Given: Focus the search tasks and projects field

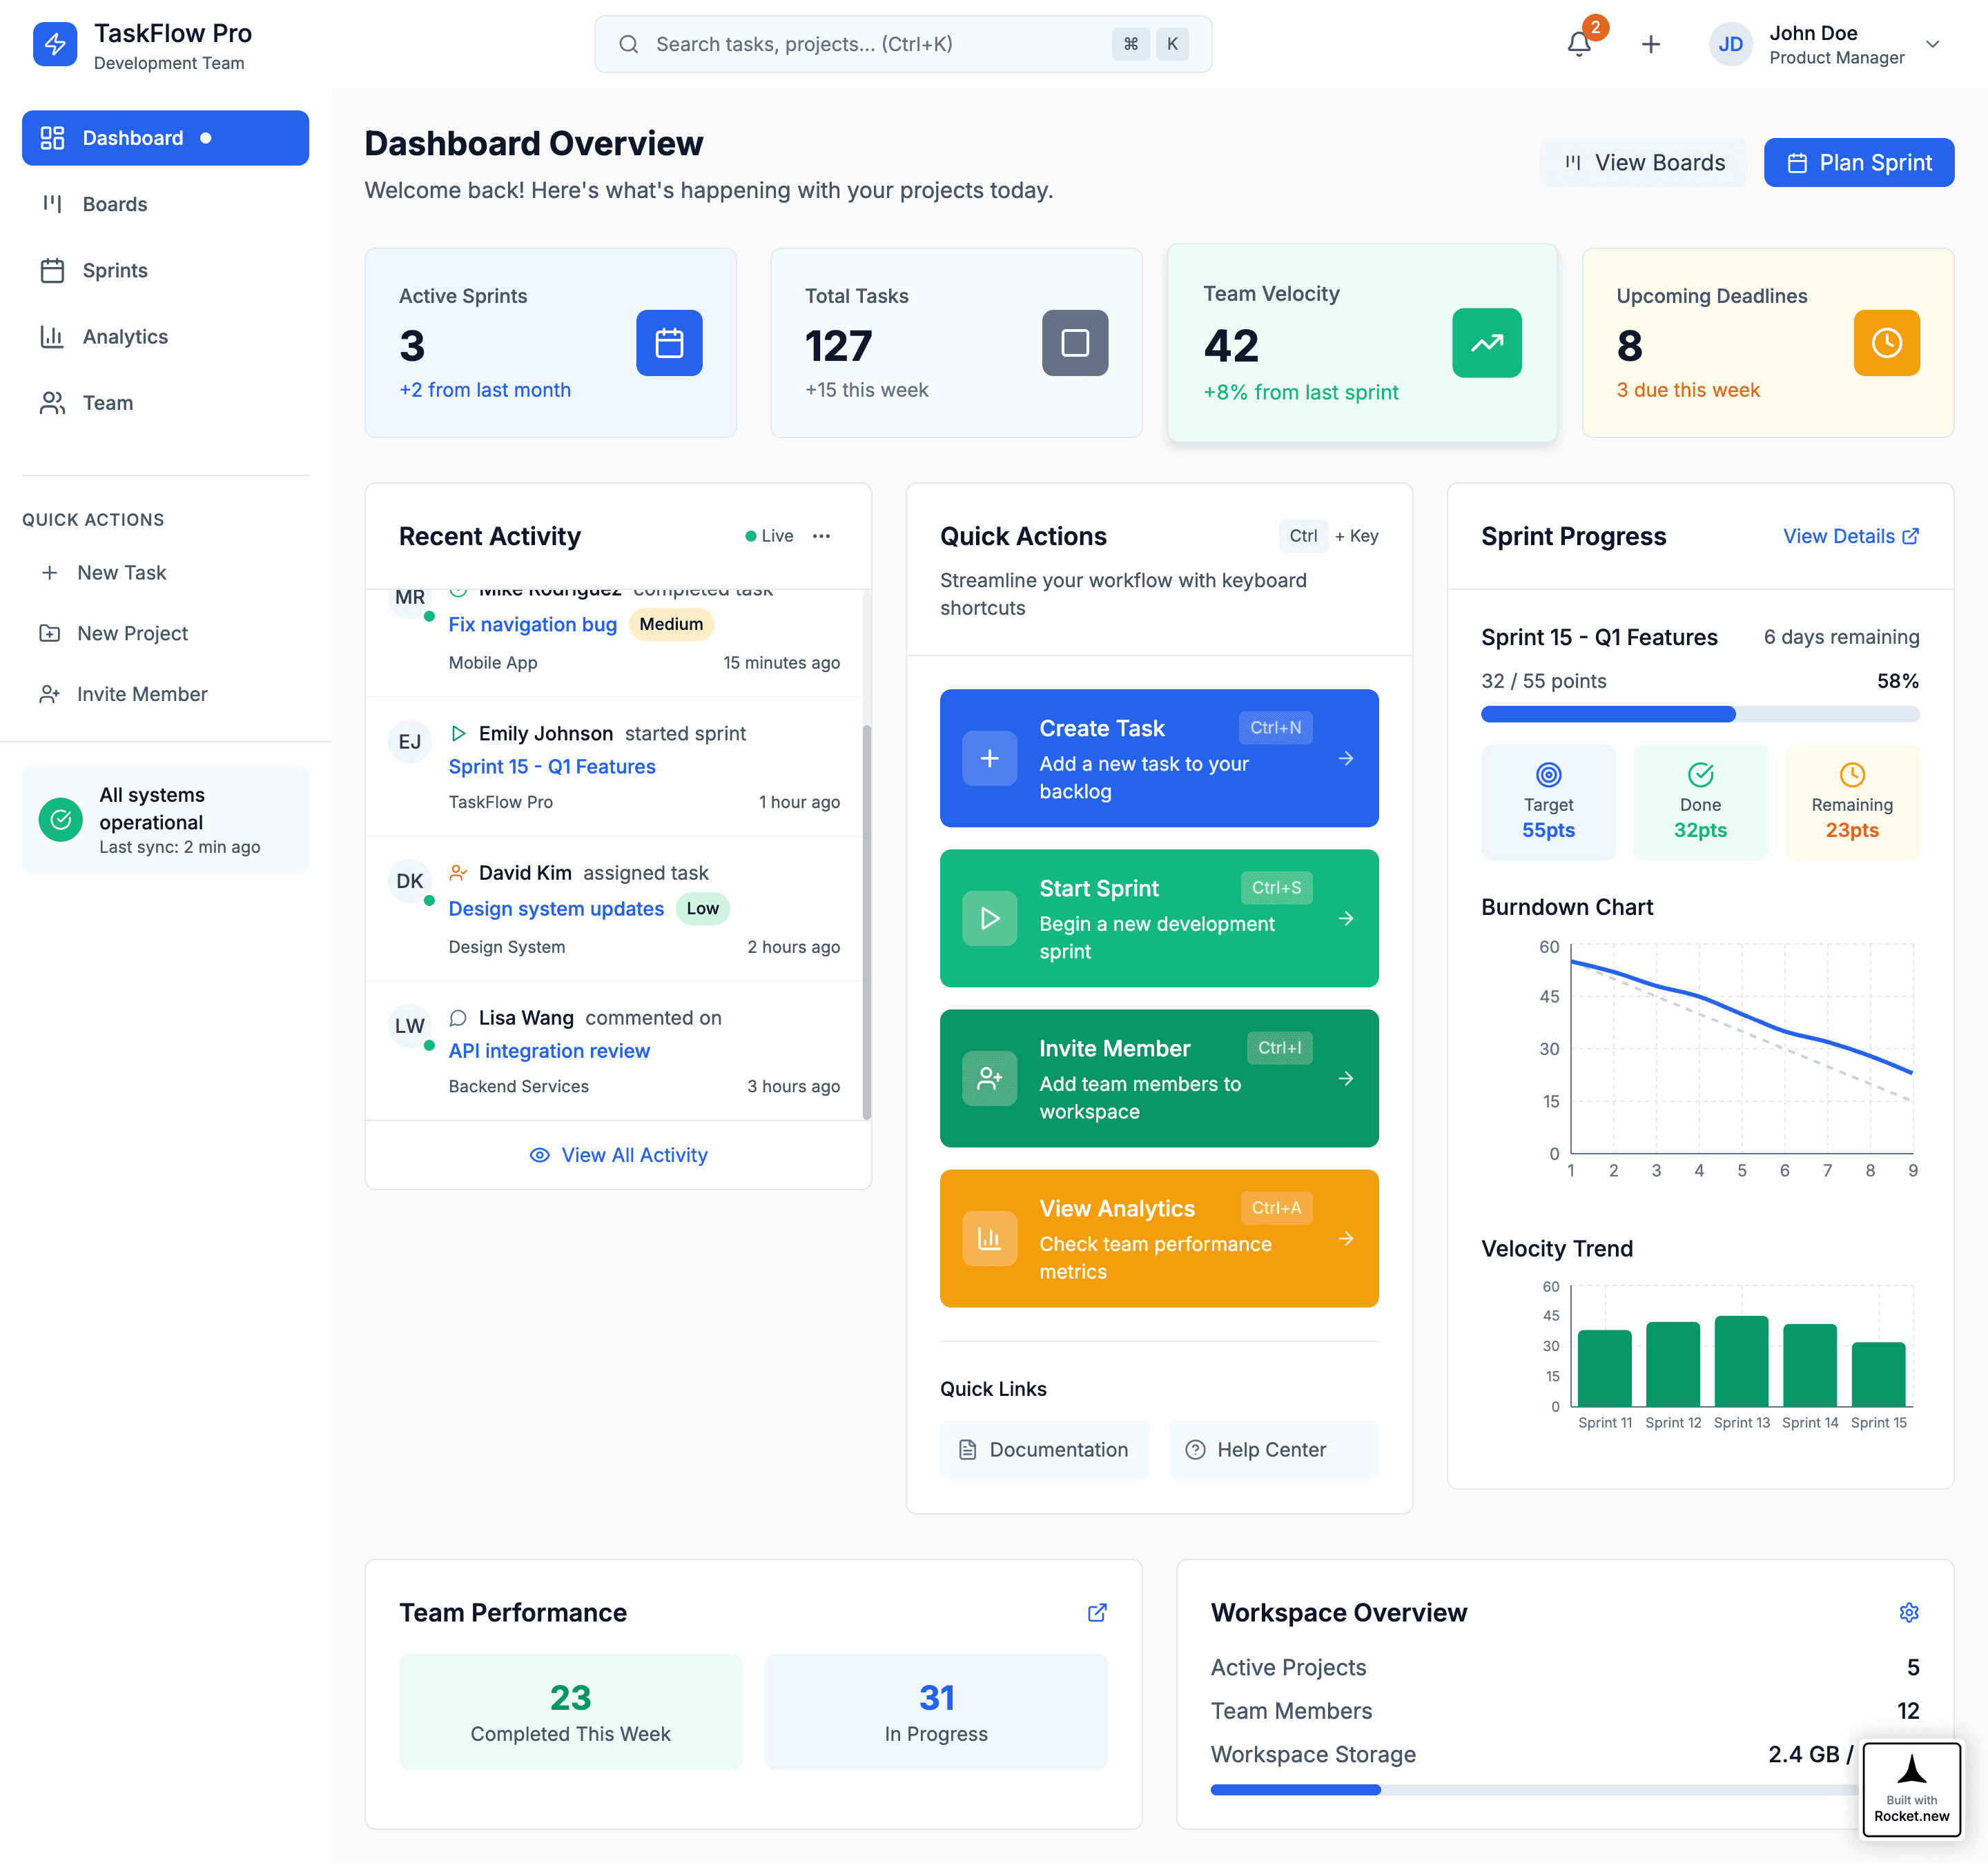Looking at the screenshot, I should (x=902, y=44).
